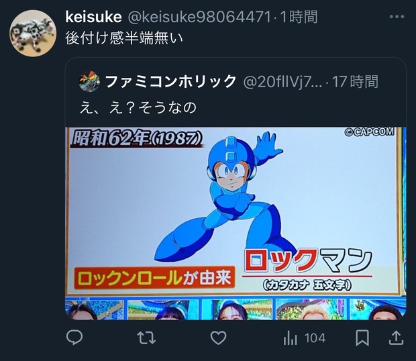416x361 pixels.
Task: Open the Rockman TV screenshot image
Action: [236, 223]
